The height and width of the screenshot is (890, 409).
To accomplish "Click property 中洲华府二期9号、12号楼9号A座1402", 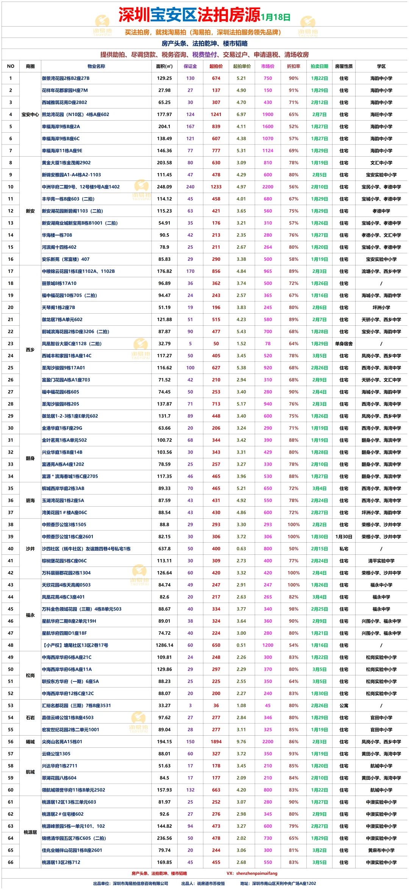I will (x=81, y=187).
